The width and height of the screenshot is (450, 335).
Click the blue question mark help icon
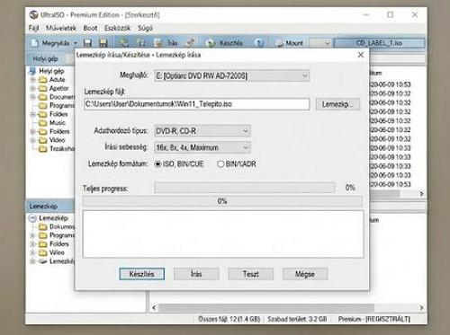point(259,43)
